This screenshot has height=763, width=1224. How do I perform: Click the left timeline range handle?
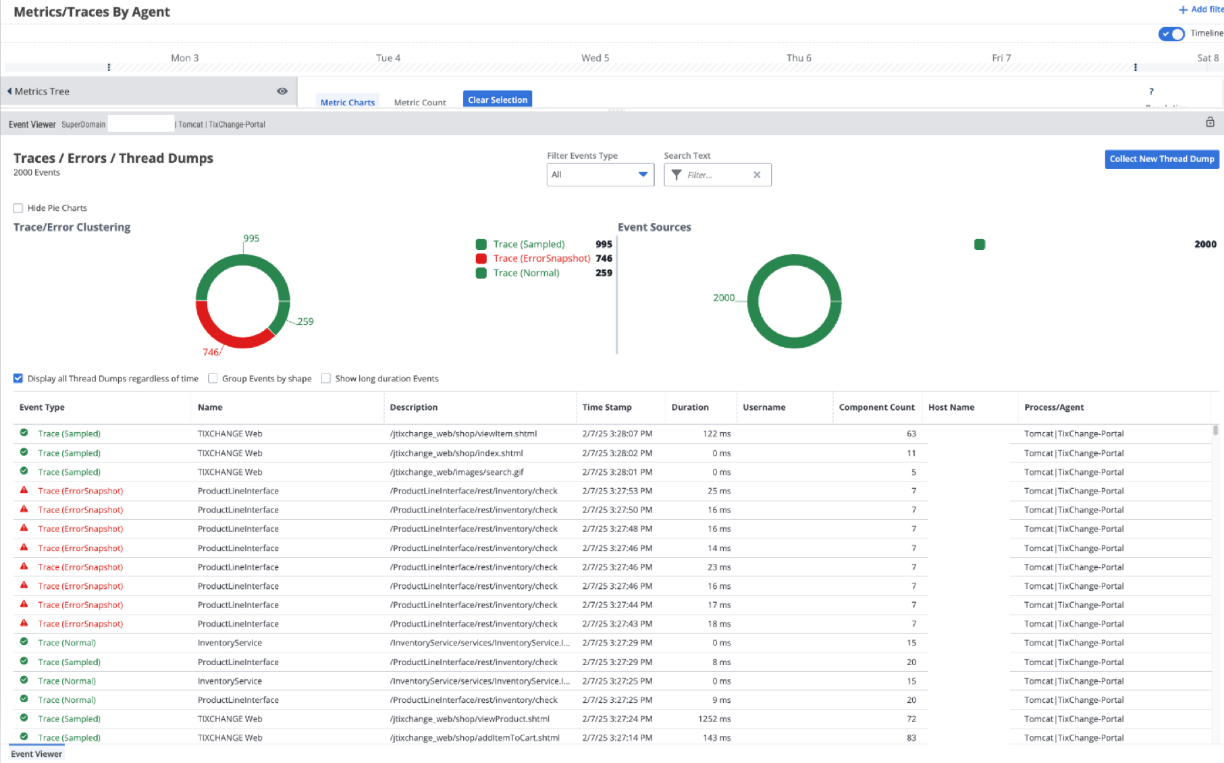tap(109, 68)
